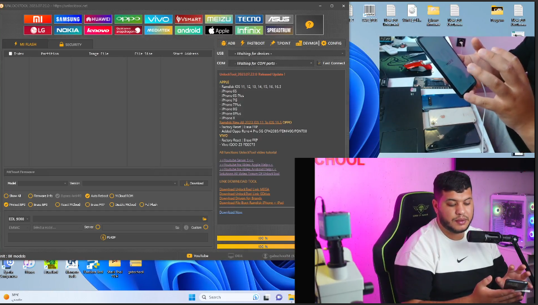
Task: Open the Model dropdown
Action: click(43, 183)
